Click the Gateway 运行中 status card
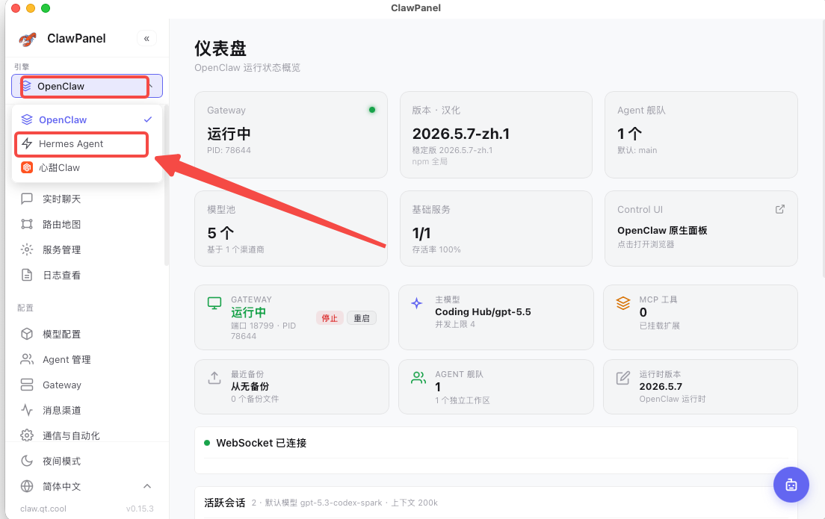Image resolution: width=825 pixels, height=519 pixels. pyautogui.click(x=291, y=135)
